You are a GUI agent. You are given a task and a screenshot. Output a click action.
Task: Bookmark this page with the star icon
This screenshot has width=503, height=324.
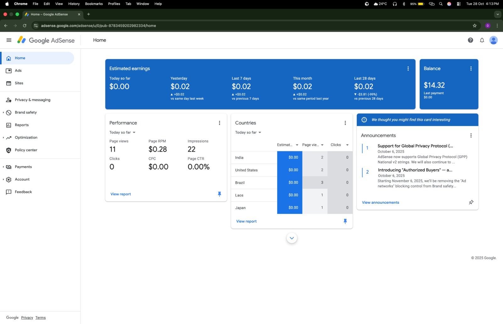(x=474, y=26)
